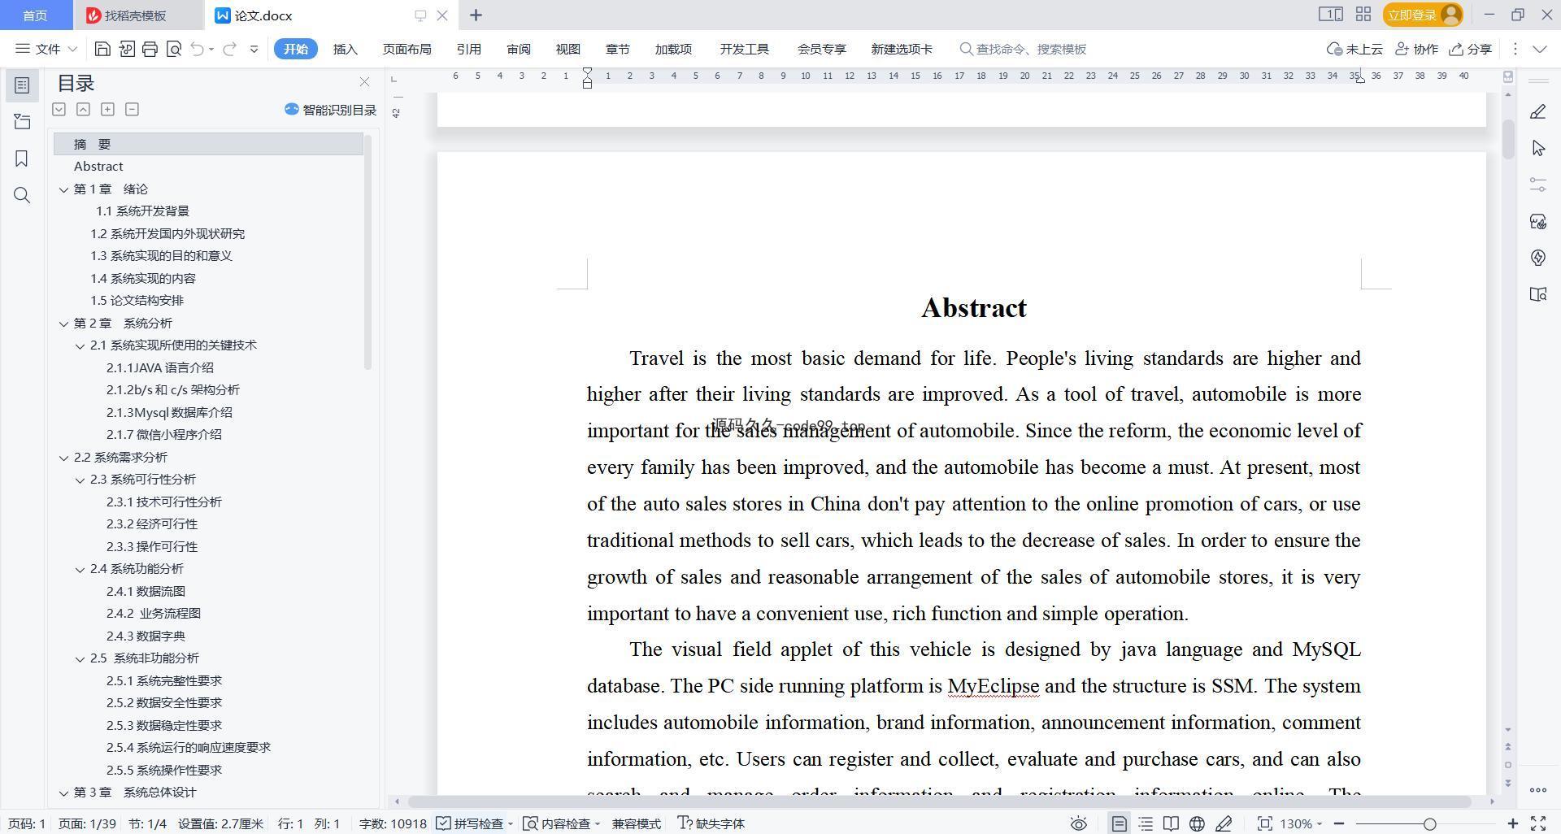The width and height of the screenshot is (1561, 834).
Task: Open the chapter navigation sidebar icon
Action: 22,122
